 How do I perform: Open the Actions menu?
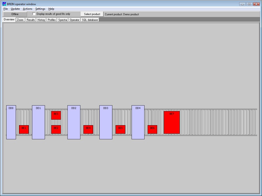[27, 9]
